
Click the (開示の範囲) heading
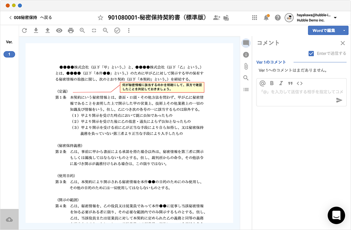(x=68, y=200)
